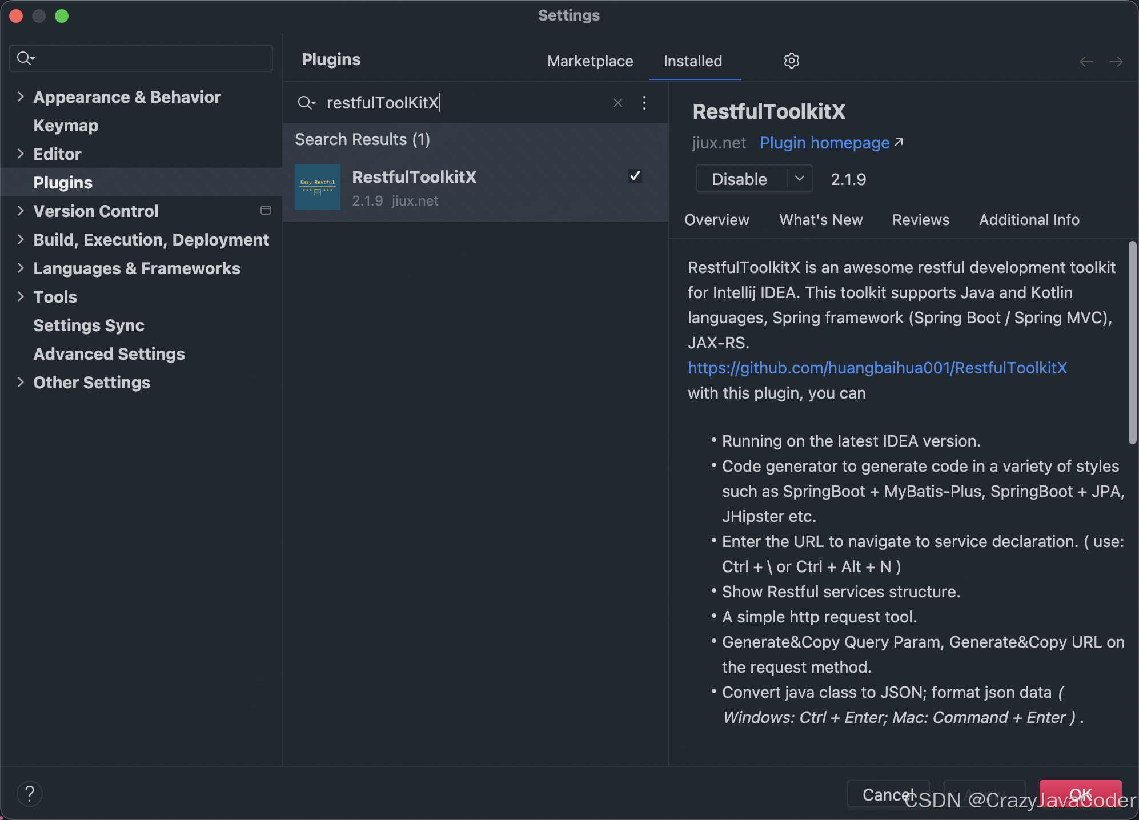Select the RestfulToolkitX search result row
This screenshot has height=820, width=1139.
[x=476, y=188]
